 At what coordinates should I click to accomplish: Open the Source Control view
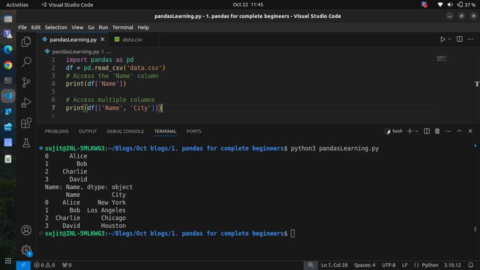(26, 82)
